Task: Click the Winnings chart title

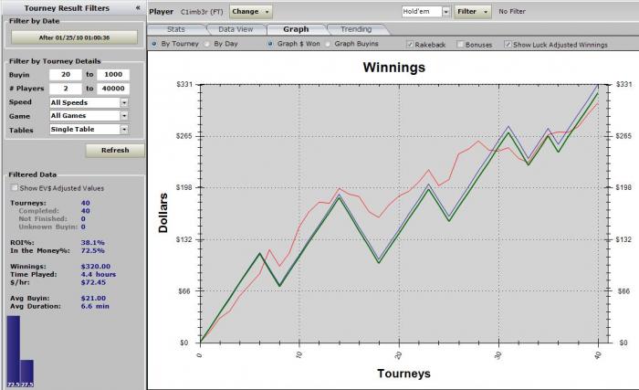Action: (x=394, y=68)
